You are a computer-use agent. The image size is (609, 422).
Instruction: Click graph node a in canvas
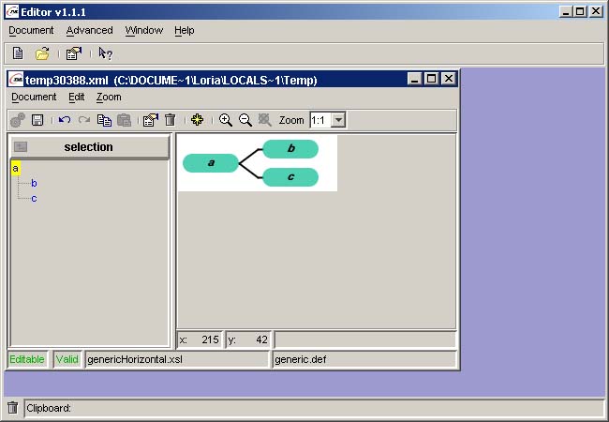[x=211, y=163]
